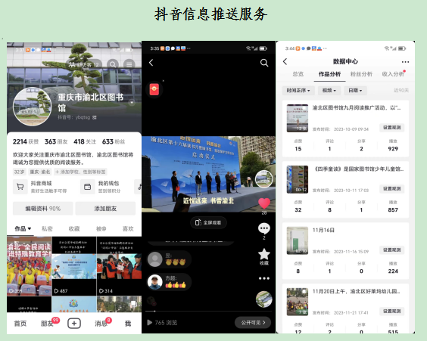The width and height of the screenshot is (427, 341).
Task: Expand the Works tab dropdown arrow
Action: [x=30, y=228]
